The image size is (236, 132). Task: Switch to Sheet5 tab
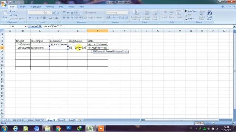pos(72,120)
